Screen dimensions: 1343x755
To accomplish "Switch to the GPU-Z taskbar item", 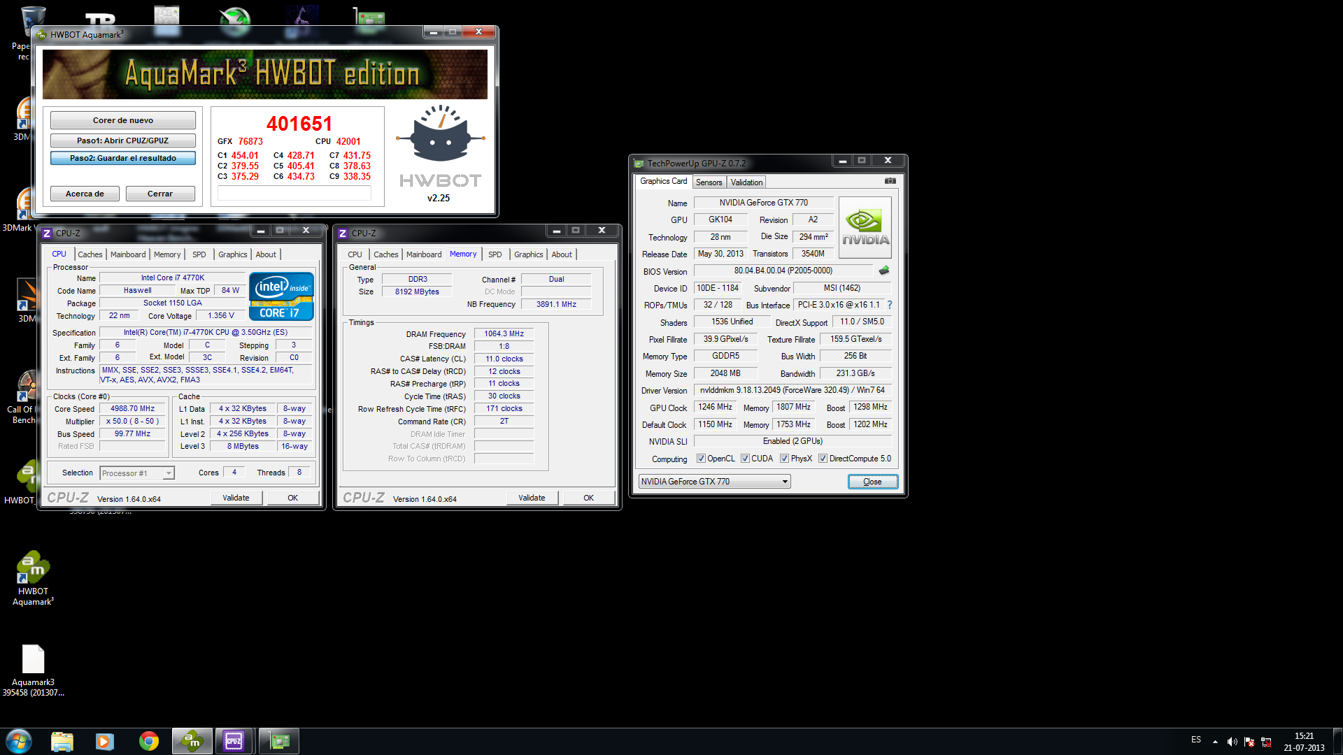I will (279, 741).
